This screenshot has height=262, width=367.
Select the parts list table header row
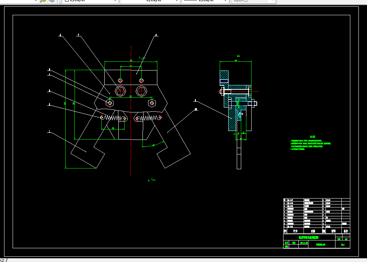point(317,231)
